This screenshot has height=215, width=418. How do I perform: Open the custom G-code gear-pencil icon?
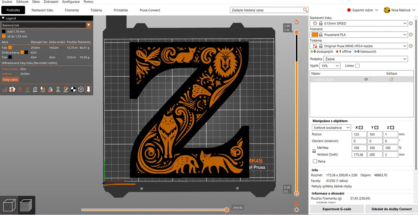pos(65,89)
